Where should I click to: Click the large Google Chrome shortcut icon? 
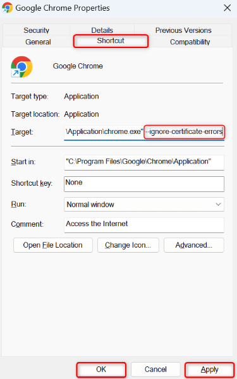pos(21,67)
